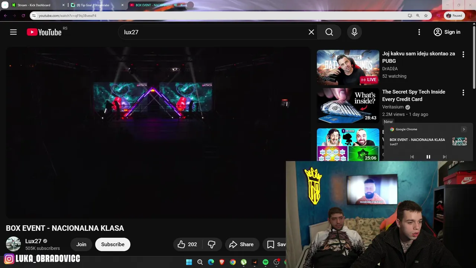Open Spotify from taskbar
This screenshot has width=476, height=268.
coord(266,262)
